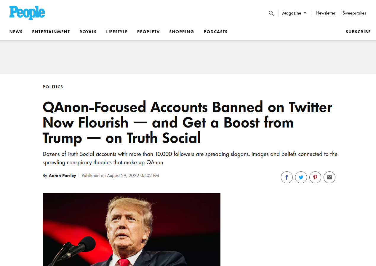Visit the Podcasts section
Screen dimensions: 376x266
[215, 32]
